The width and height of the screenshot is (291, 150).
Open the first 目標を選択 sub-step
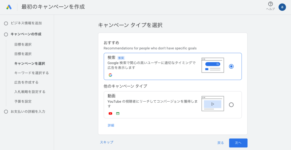(x=23, y=45)
